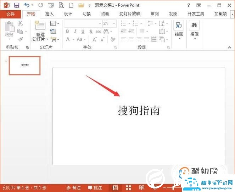Toggle center text alignment

[131, 39]
